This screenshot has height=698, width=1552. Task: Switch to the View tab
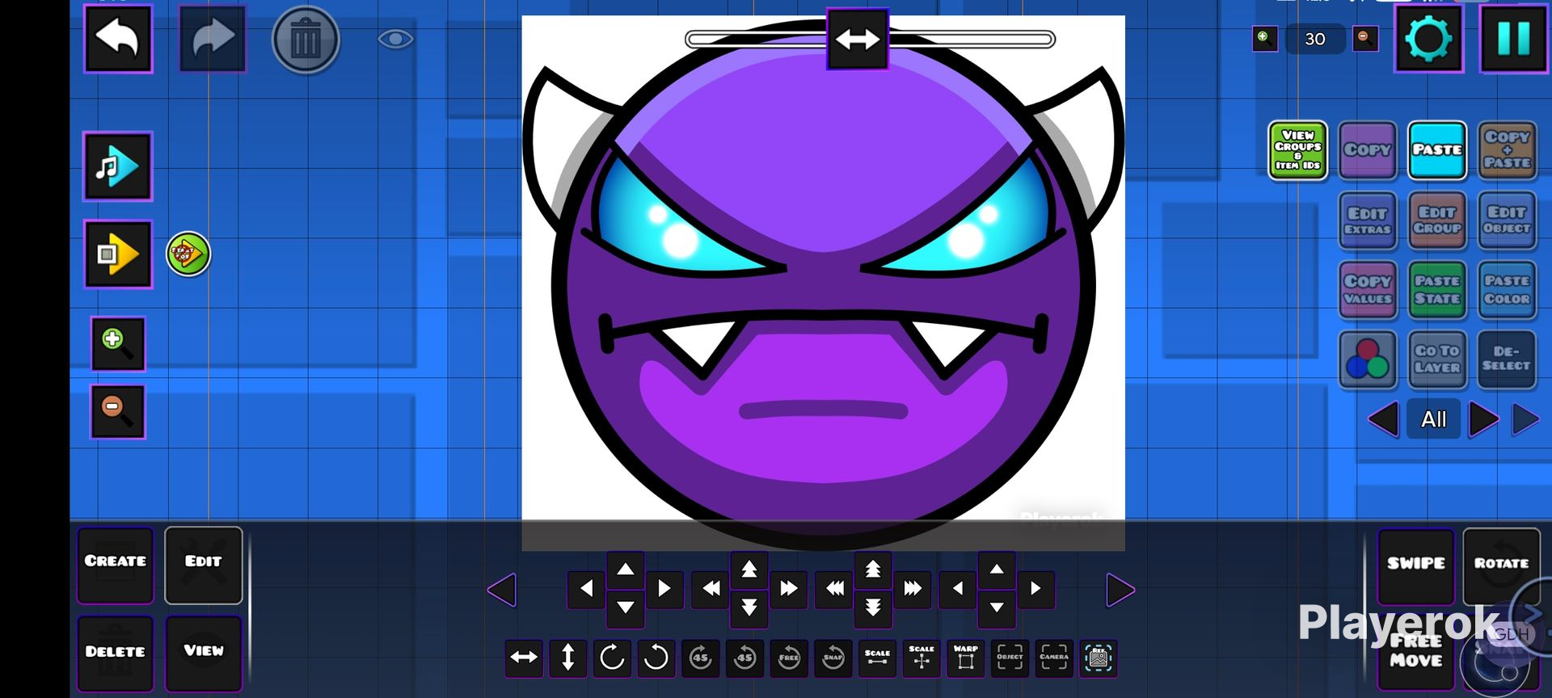(204, 653)
